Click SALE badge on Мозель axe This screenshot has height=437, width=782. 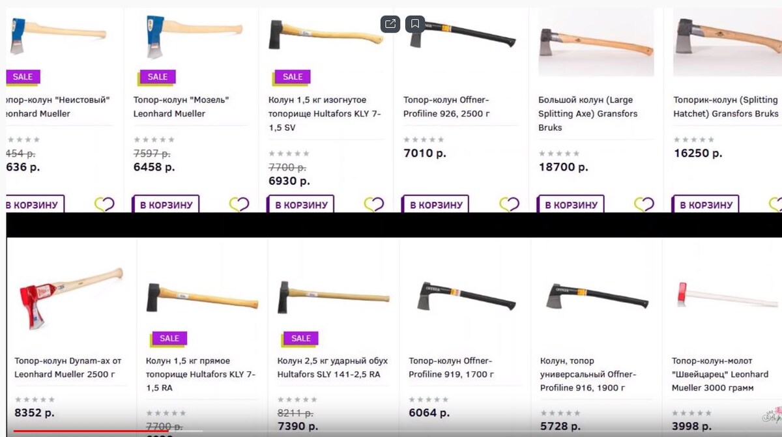pos(157,77)
